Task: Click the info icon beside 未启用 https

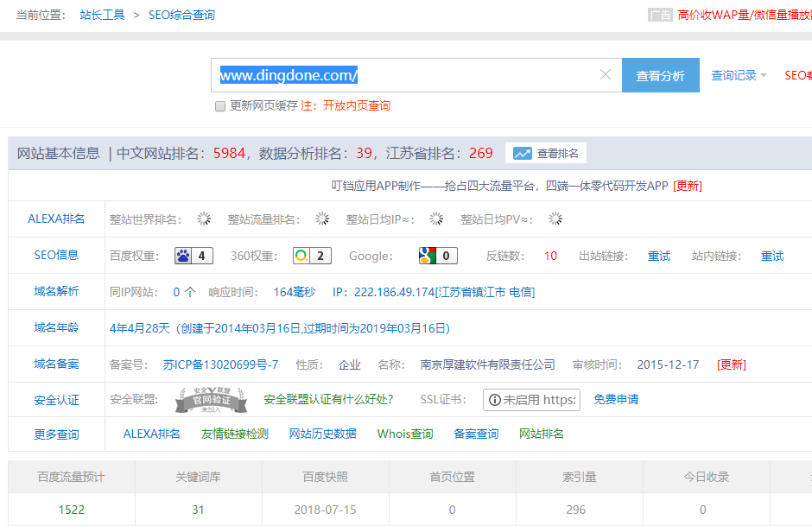Action: pyautogui.click(x=495, y=400)
